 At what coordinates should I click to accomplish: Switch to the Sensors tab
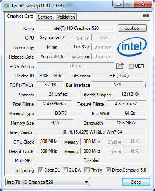45,17
